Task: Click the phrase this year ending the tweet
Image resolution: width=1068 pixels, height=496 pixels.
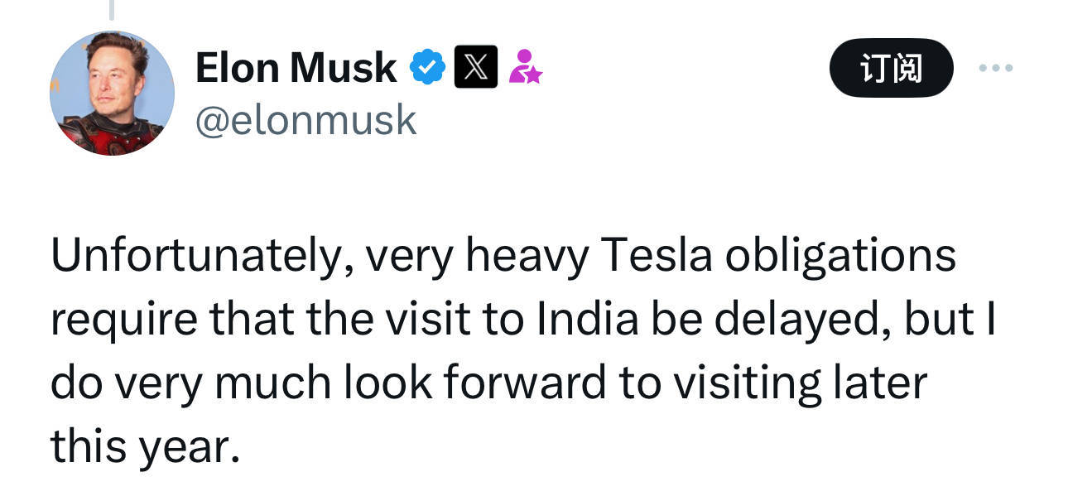Action: tap(145, 448)
